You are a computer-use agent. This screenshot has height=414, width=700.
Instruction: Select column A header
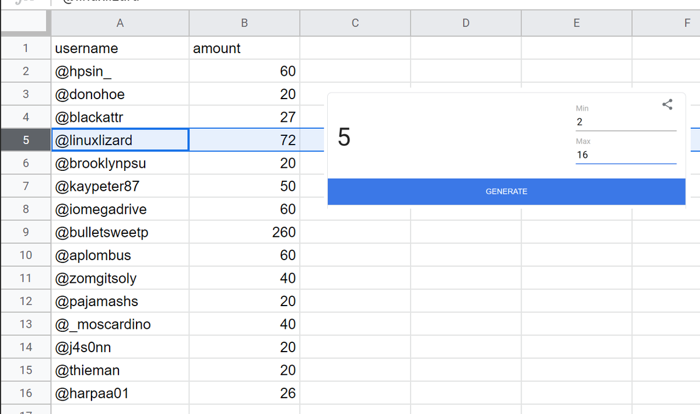point(120,23)
